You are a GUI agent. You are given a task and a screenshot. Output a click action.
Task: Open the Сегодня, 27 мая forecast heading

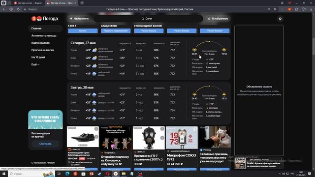83,43
